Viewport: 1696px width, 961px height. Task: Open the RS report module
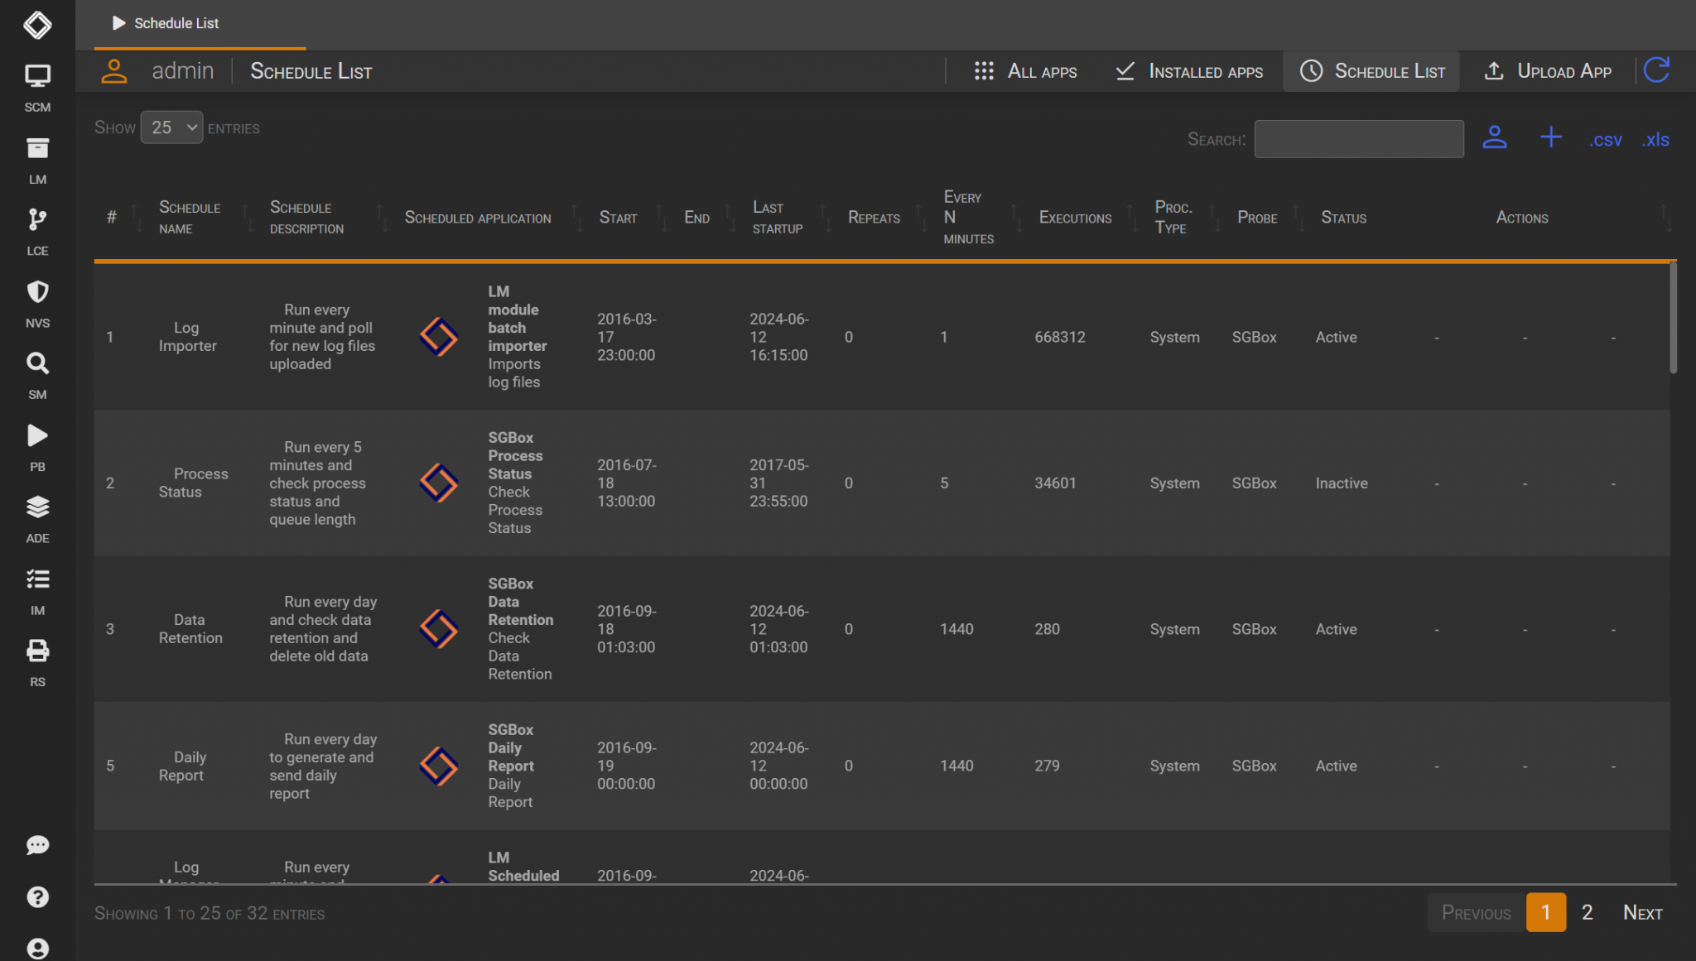37,651
